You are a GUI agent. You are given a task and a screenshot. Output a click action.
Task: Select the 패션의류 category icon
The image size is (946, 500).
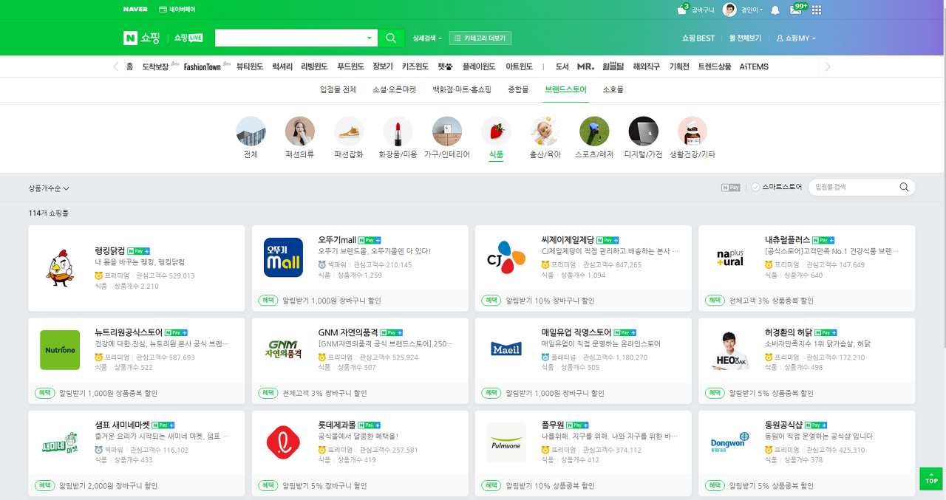point(299,131)
